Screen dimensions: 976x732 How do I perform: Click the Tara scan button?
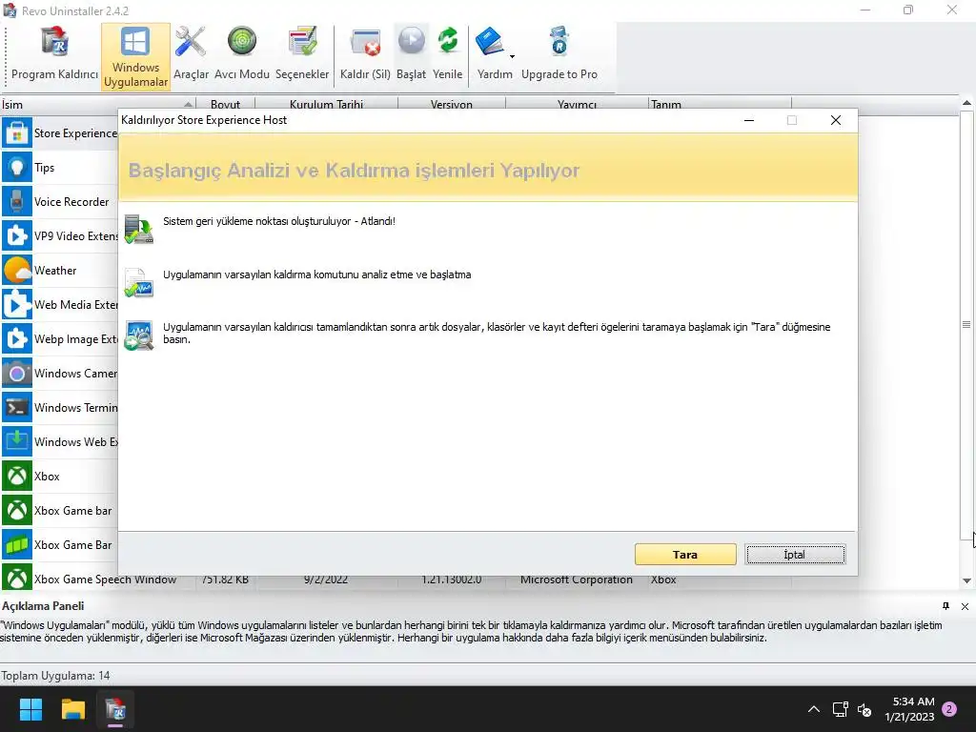685,554
